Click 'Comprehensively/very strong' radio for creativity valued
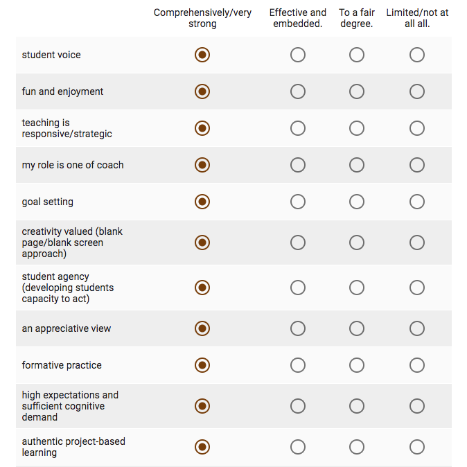467x467 pixels. (202, 243)
